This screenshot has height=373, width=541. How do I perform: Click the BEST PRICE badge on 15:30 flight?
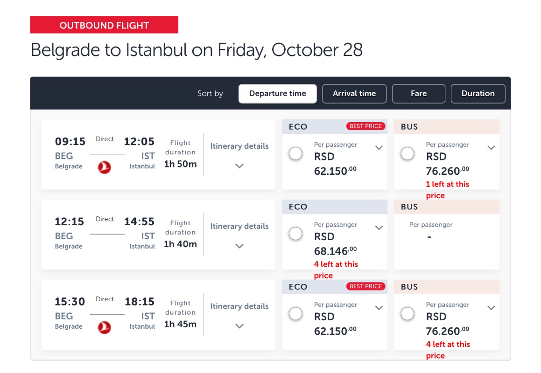tap(365, 286)
